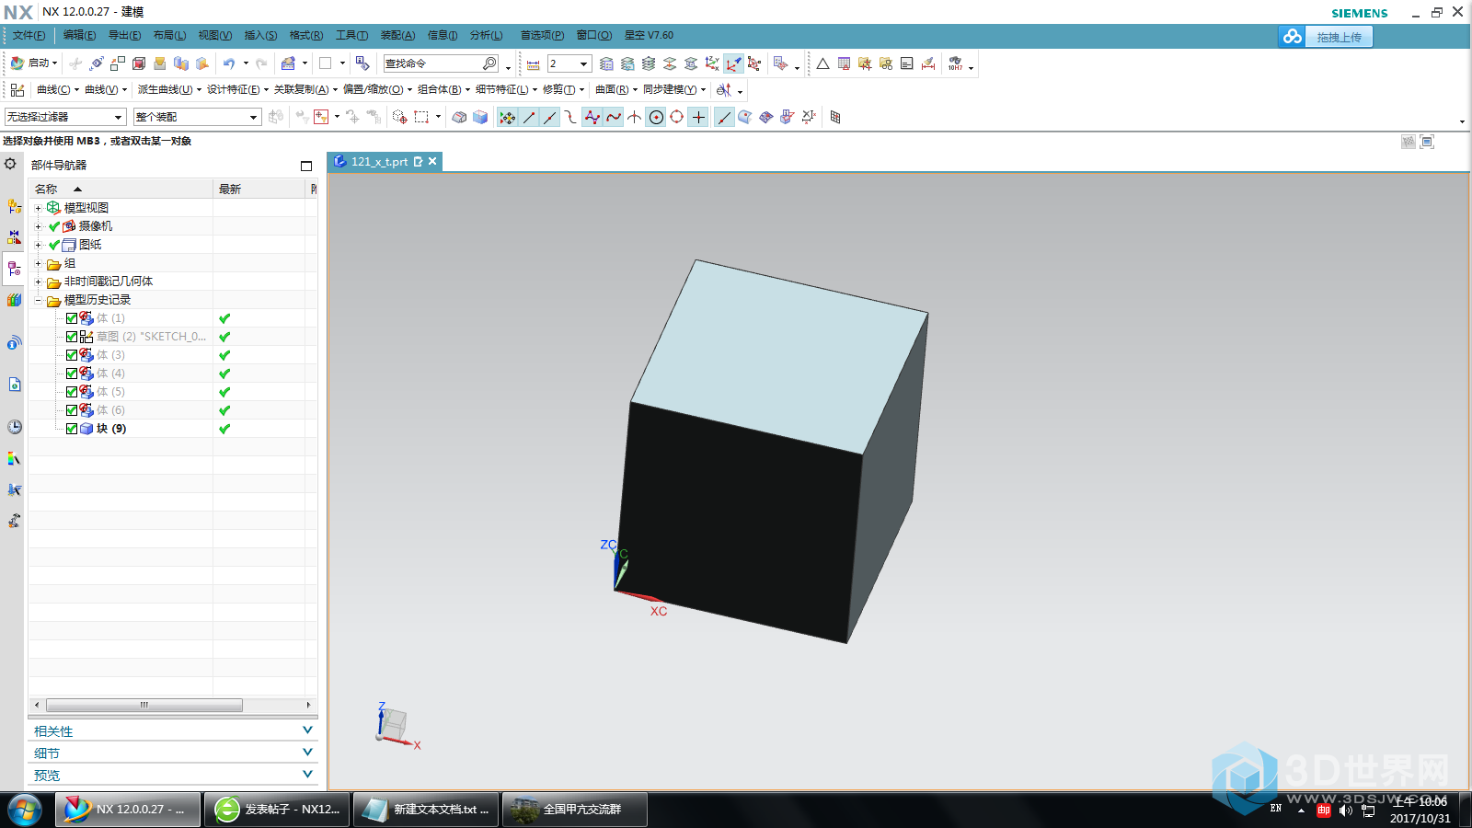Viewport: 1472px width, 828px height.
Task: Open the Measure Distance ruler tool
Action: pyautogui.click(x=533, y=64)
